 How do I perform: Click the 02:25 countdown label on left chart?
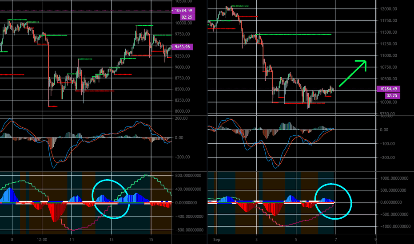[x=188, y=17]
